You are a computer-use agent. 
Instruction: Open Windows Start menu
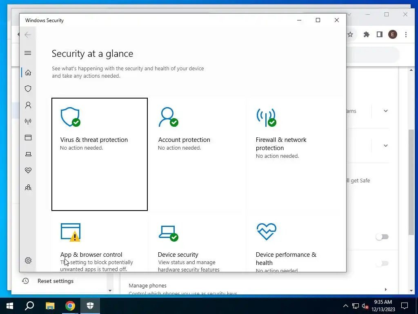(10, 306)
